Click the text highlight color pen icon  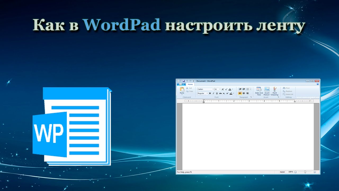(231, 93)
